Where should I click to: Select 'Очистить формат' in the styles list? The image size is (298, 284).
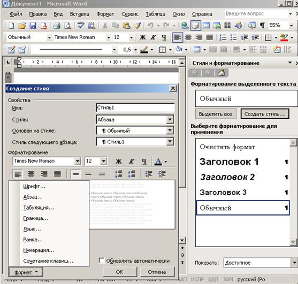(243, 147)
